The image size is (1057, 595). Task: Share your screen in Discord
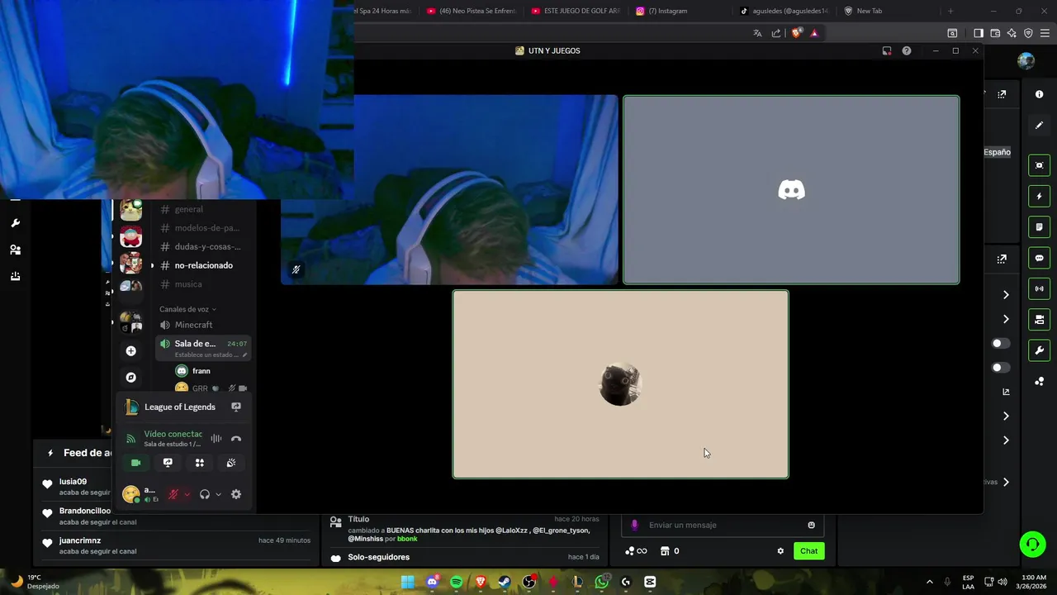point(168,463)
